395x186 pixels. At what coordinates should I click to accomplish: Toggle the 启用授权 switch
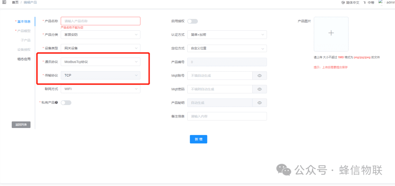(192, 21)
